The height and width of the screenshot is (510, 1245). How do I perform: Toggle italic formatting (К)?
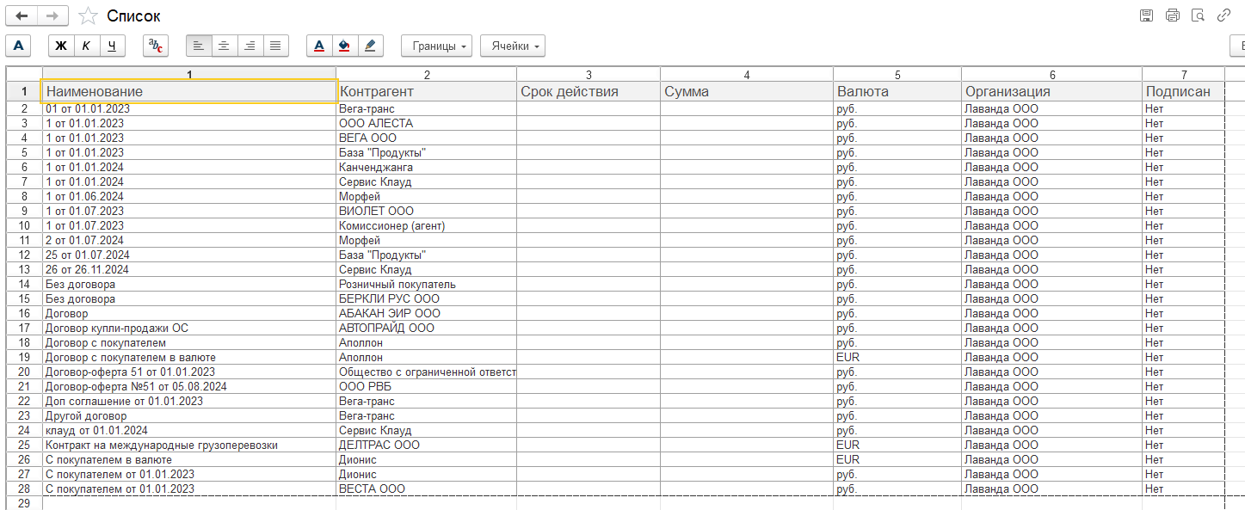[x=87, y=46]
